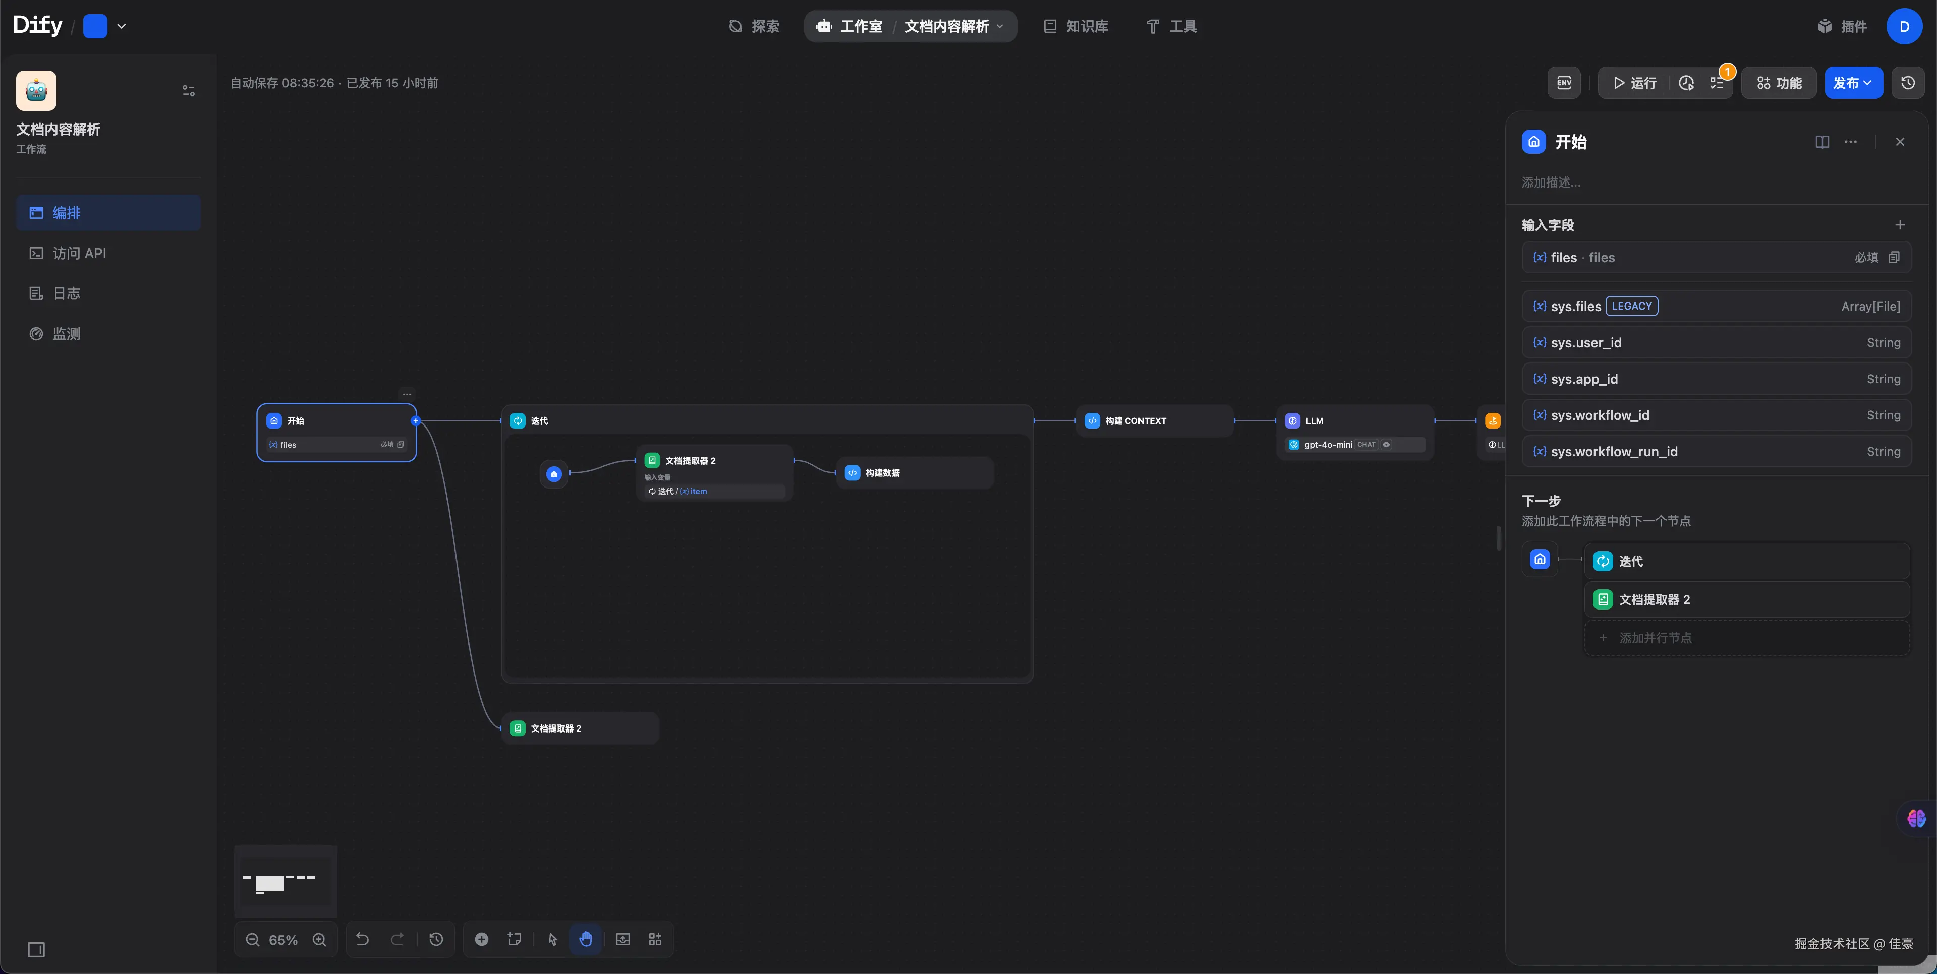Click the add note icon in bottom toolbar
The image size is (1937, 974).
(515, 939)
